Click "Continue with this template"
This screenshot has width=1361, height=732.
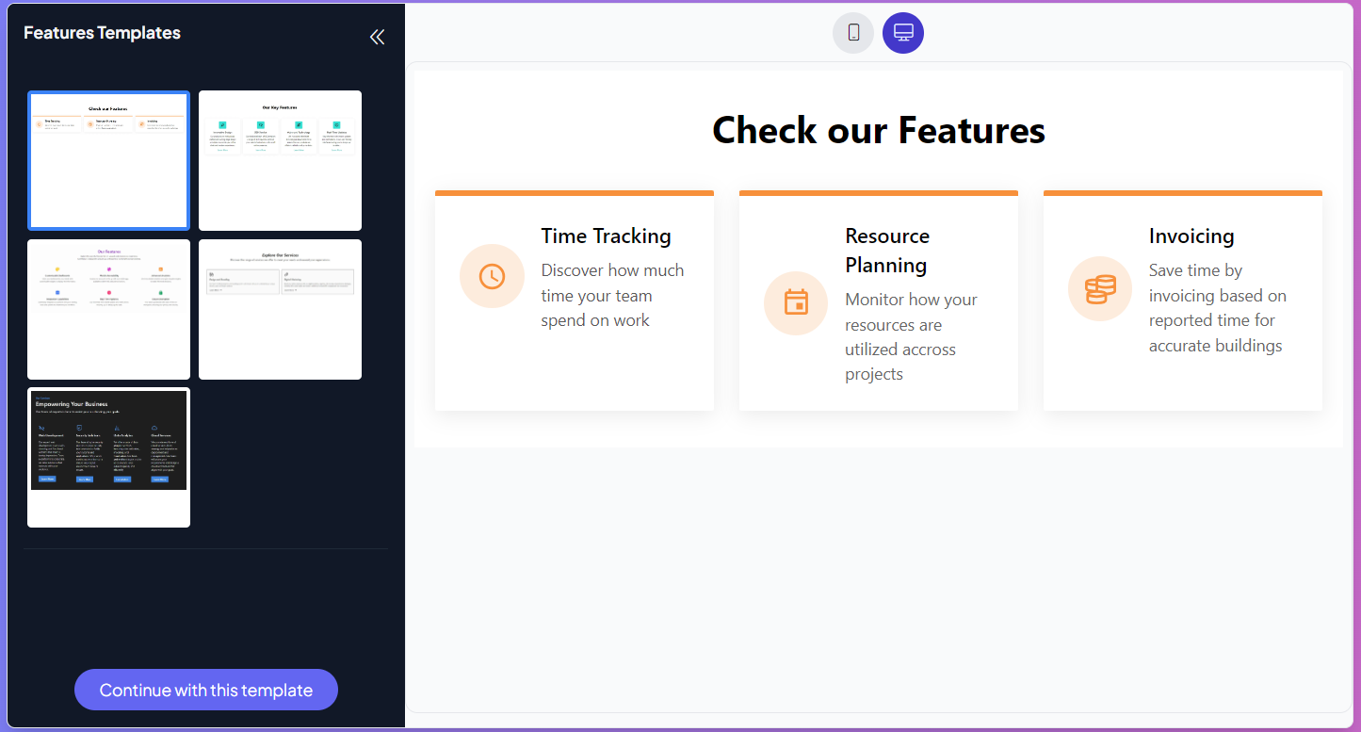coord(205,690)
